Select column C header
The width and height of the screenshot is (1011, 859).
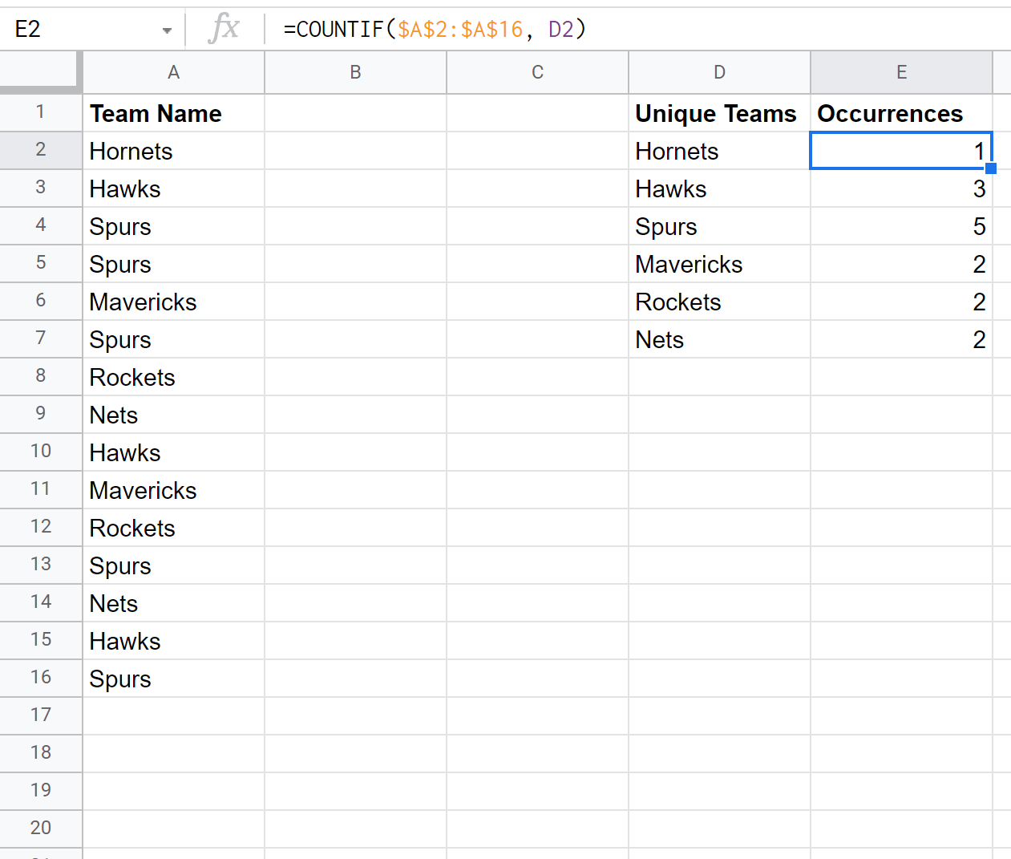(537, 72)
